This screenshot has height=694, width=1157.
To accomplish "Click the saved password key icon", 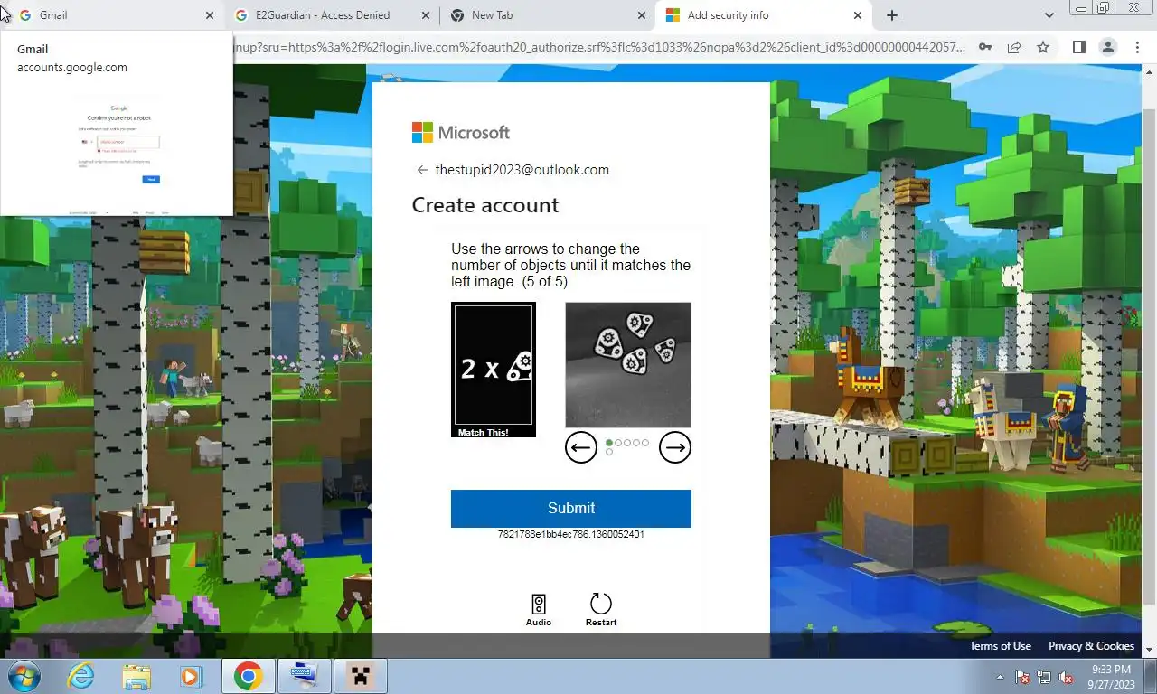I will click(985, 47).
